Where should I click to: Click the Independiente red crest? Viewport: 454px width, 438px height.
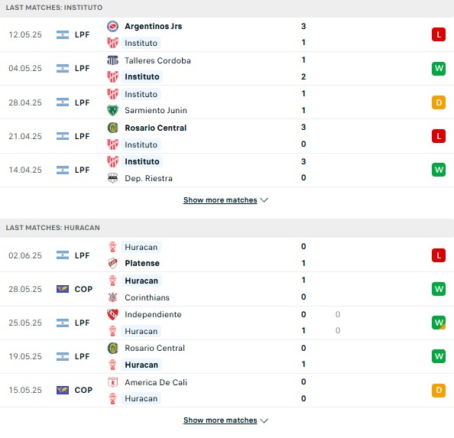[x=112, y=314]
